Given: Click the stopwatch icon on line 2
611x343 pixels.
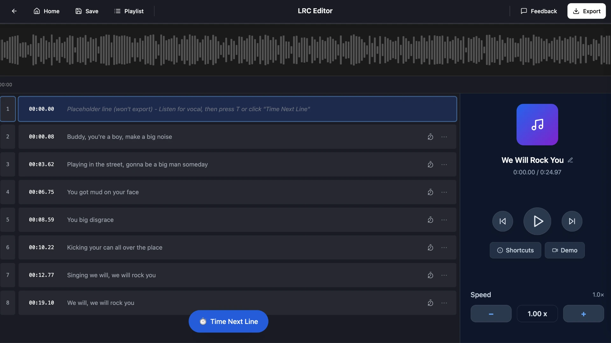Looking at the screenshot, I should point(430,137).
